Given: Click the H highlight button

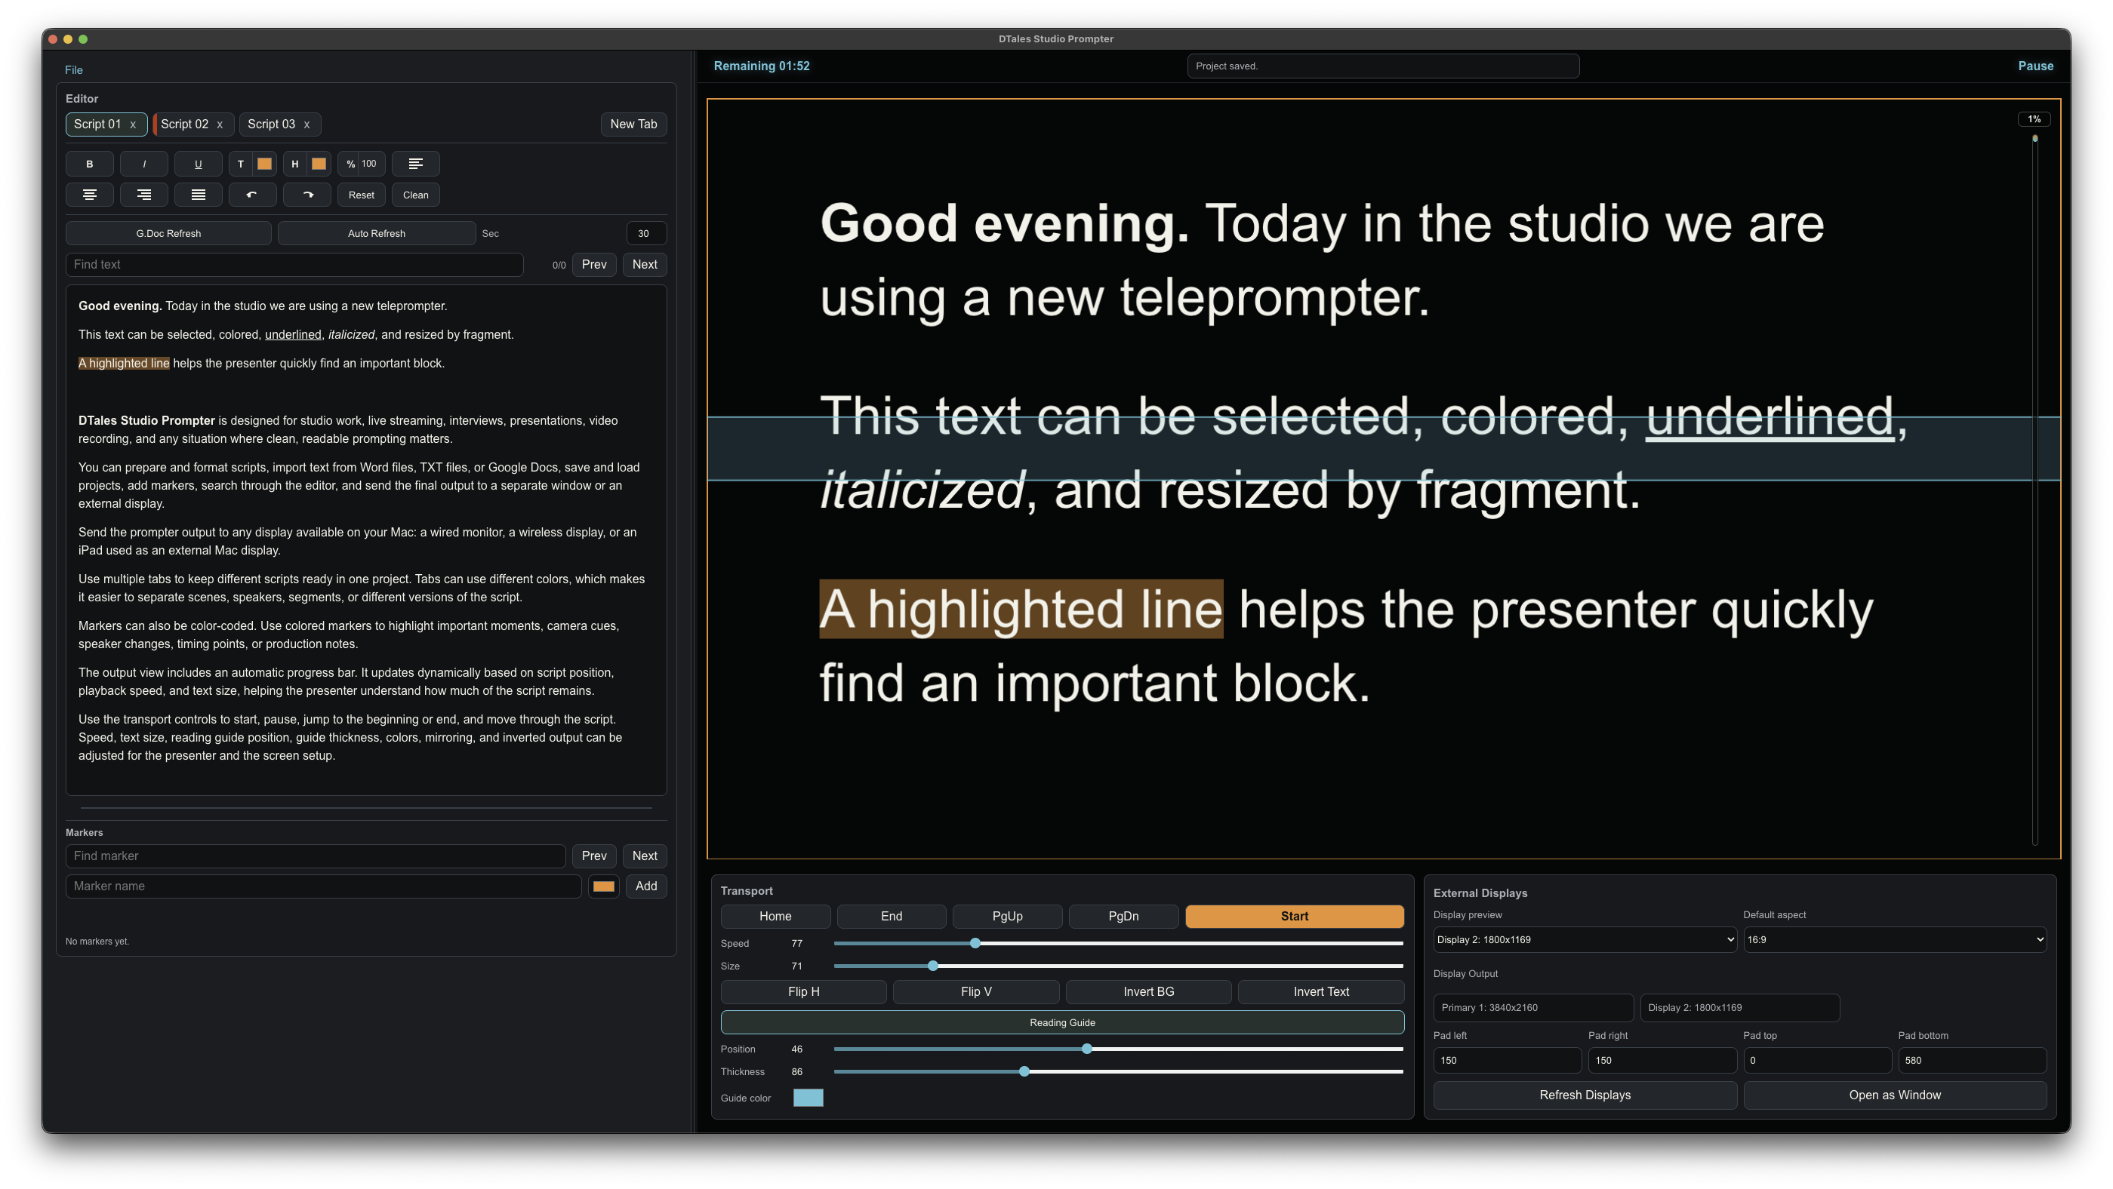Looking at the screenshot, I should point(294,164).
